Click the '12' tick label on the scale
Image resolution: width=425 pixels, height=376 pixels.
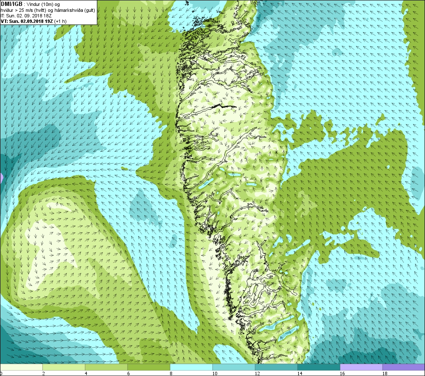pyautogui.click(x=257, y=373)
